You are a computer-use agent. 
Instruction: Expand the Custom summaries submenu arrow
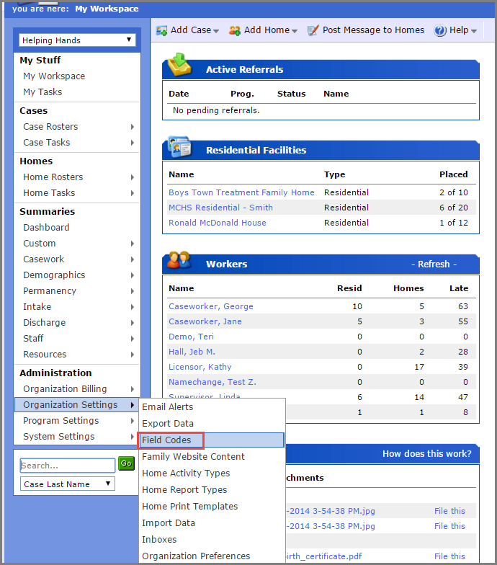133,244
